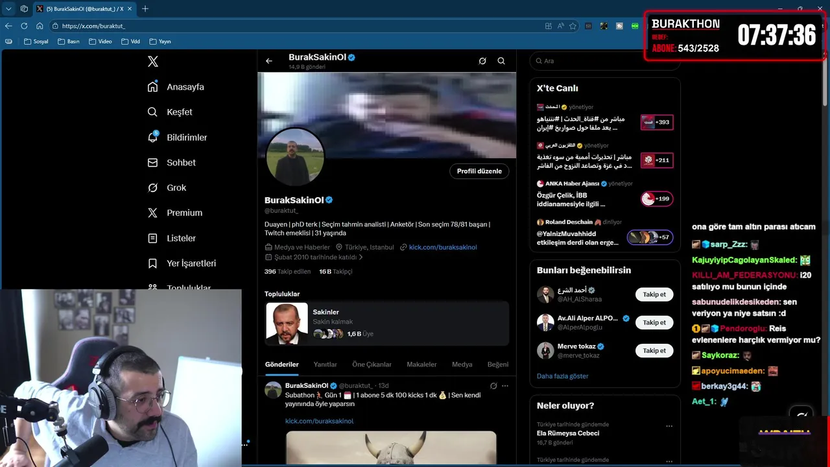This screenshot has height=467, width=830.
Task: Join ANKA Haber Ajansı live with +199
Action: tap(656, 198)
